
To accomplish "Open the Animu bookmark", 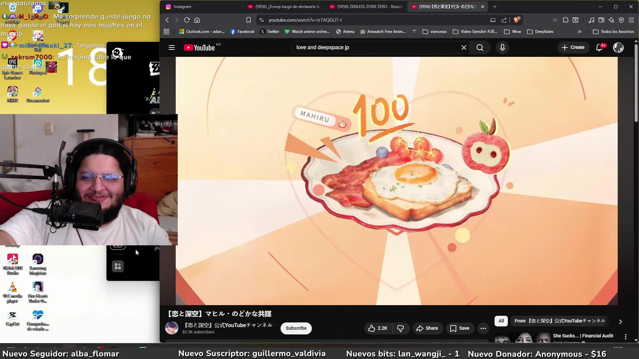I will [345, 31].
